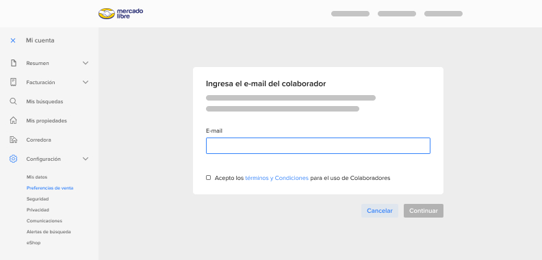The width and height of the screenshot is (542, 260).
Task: Click the Resumen document icon
Action: click(13, 63)
